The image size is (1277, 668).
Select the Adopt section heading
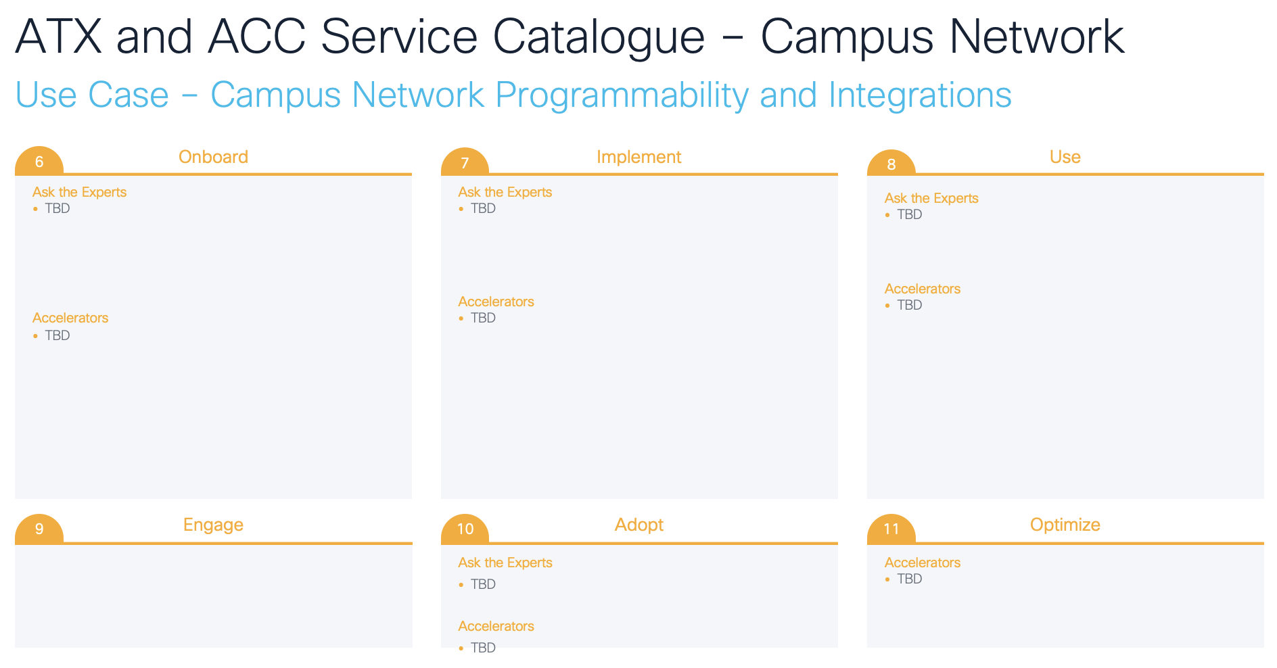[638, 525]
